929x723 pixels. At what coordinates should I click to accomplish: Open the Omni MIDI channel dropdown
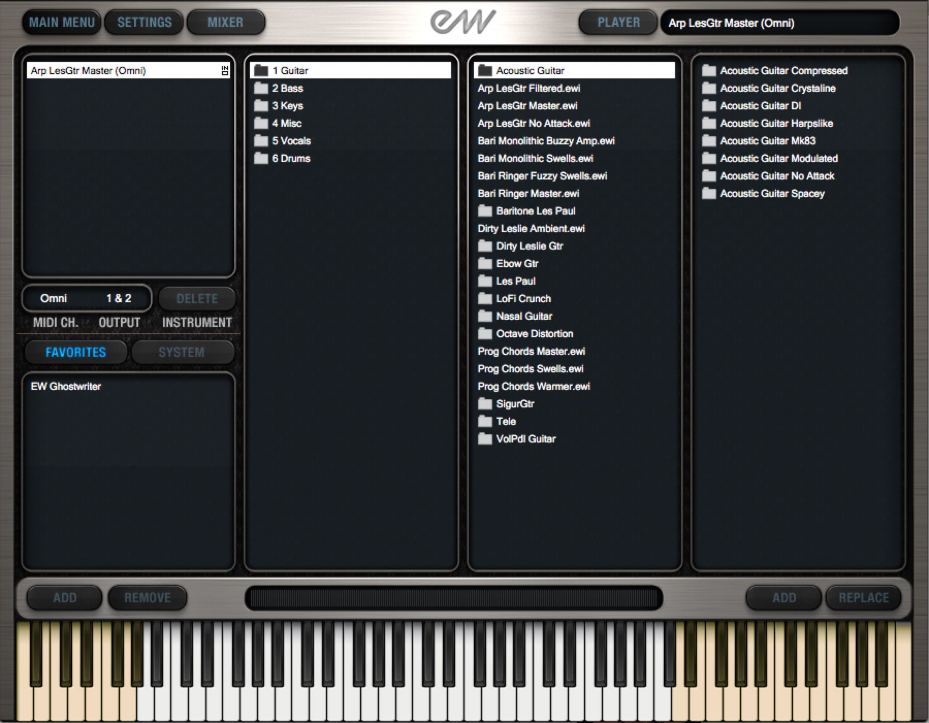pyautogui.click(x=54, y=298)
